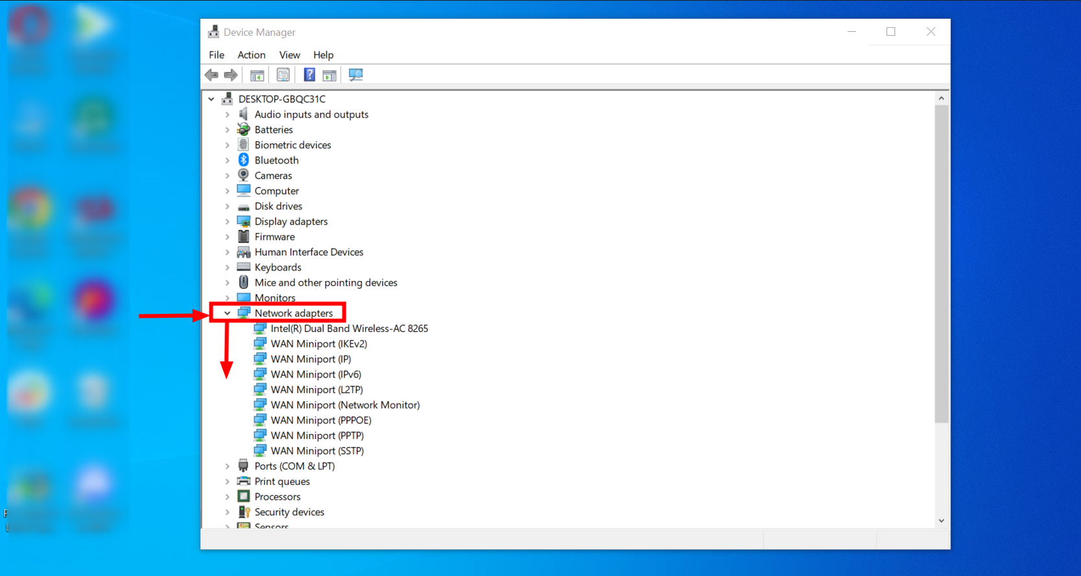1081x576 pixels.
Task: Expand the Display adapters chevron
Action: point(227,221)
